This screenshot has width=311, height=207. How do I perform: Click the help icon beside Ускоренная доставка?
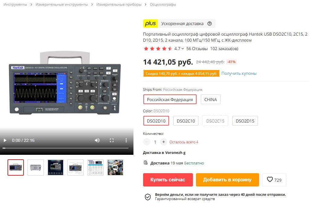(210, 24)
